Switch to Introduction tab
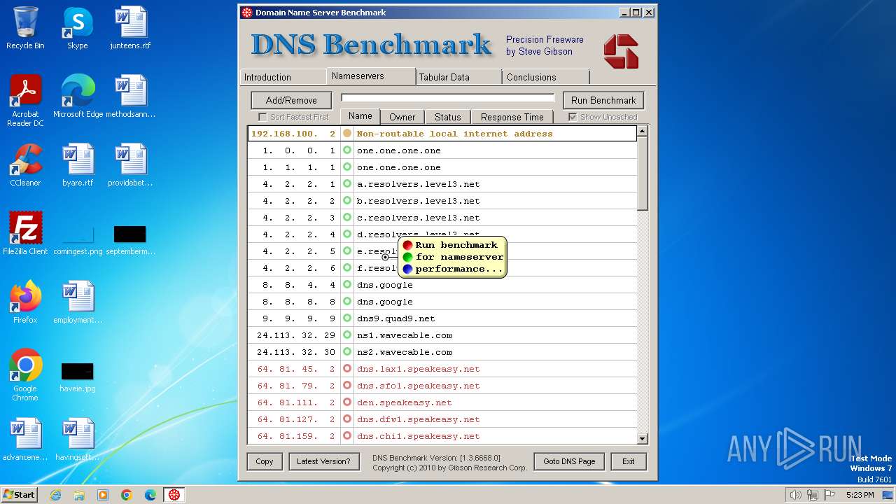The image size is (896, 504). point(283,77)
